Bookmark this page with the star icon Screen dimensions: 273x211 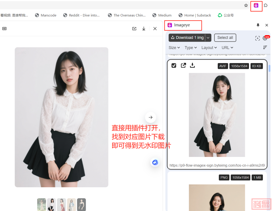[246, 6]
